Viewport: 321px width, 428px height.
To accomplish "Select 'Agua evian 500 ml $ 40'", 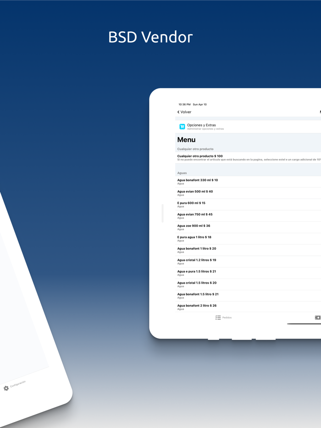I will [x=248, y=193].
